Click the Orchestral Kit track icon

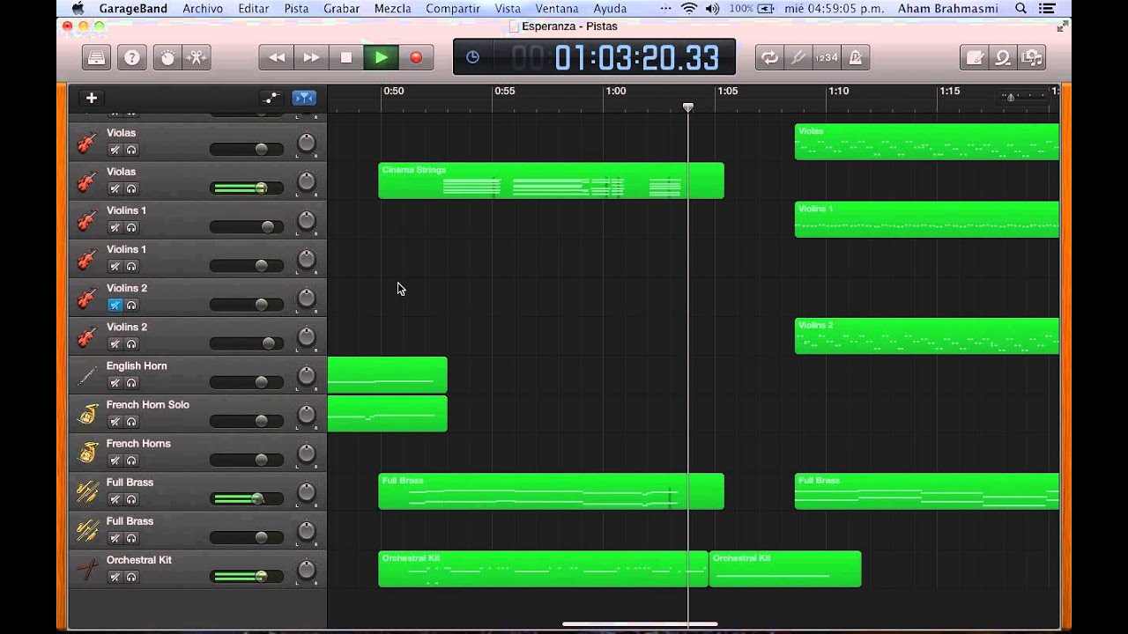[x=86, y=569]
